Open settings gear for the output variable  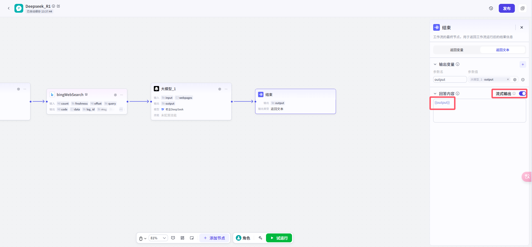pos(515,80)
